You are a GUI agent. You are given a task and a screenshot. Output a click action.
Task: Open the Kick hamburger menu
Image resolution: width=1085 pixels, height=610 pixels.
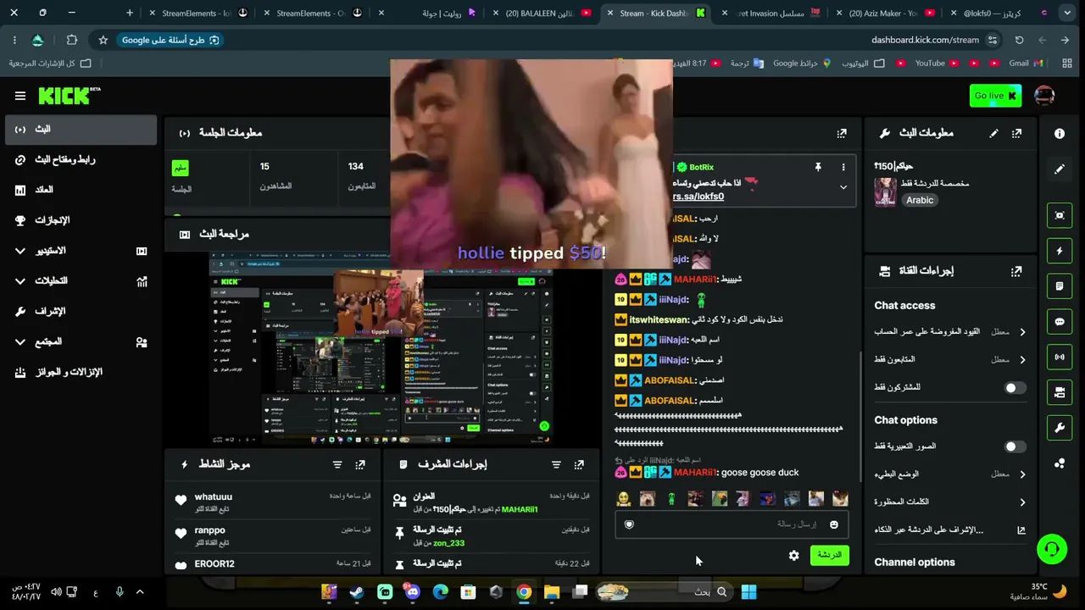coord(20,96)
